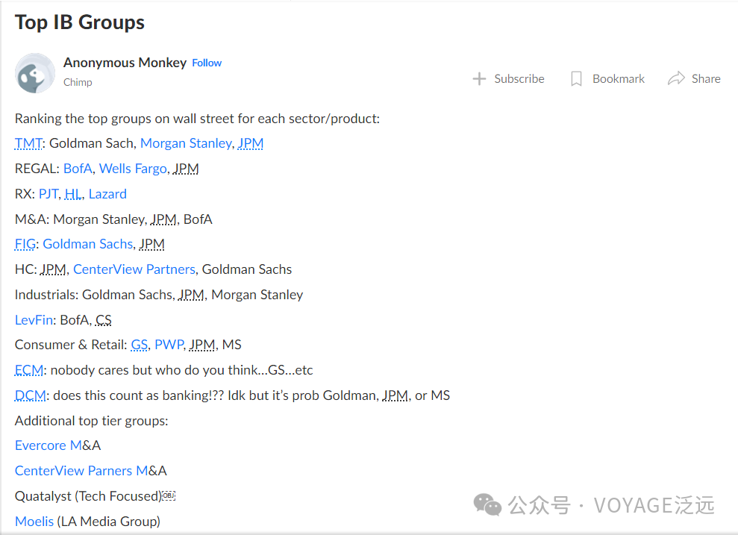Screen dimensions: 738x535
Task: Open the LevFin link
Action: (x=34, y=320)
